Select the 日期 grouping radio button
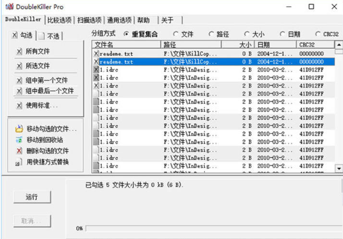The width and height of the screenshot is (343, 239). (x=282, y=34)
